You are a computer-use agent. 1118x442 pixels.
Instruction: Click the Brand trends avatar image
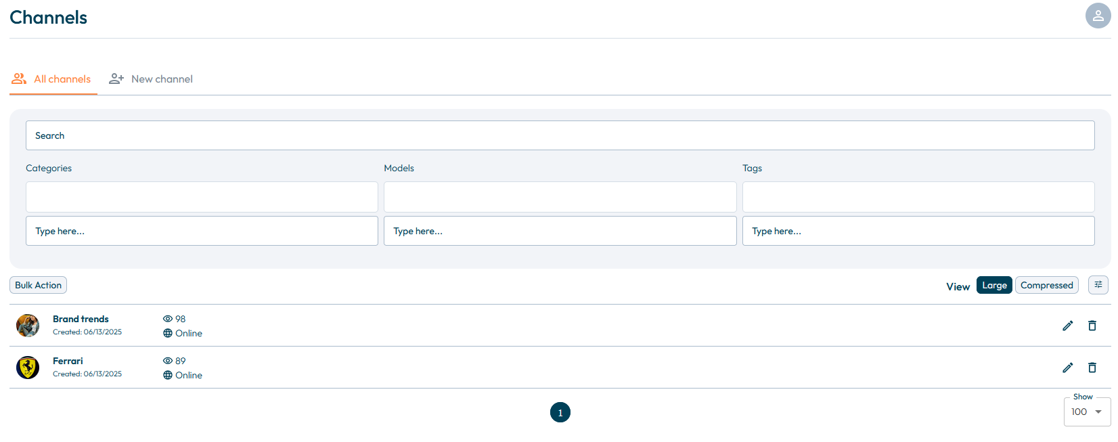pyautogui.click(x=28, y=326)
